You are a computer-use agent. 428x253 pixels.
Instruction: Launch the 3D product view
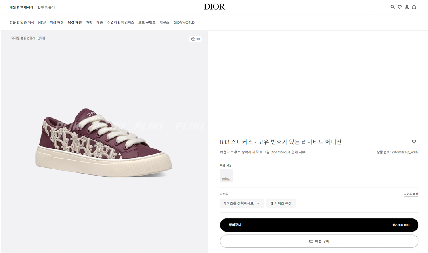195,39
